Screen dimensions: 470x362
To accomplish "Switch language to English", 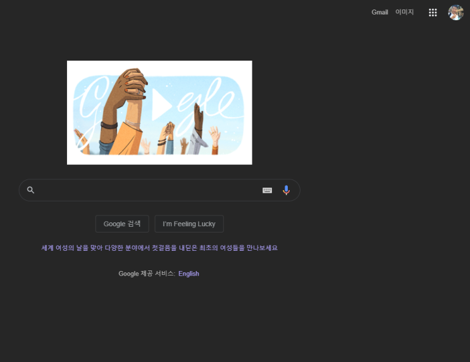I will point(189,274).
